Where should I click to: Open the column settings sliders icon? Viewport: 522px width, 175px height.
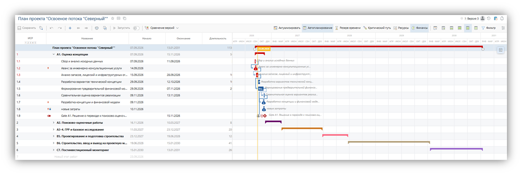[x=503, y=28]
